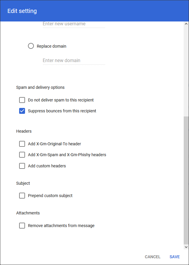
Task: Click the Attachments section heading
Action: tap(28, 213)
